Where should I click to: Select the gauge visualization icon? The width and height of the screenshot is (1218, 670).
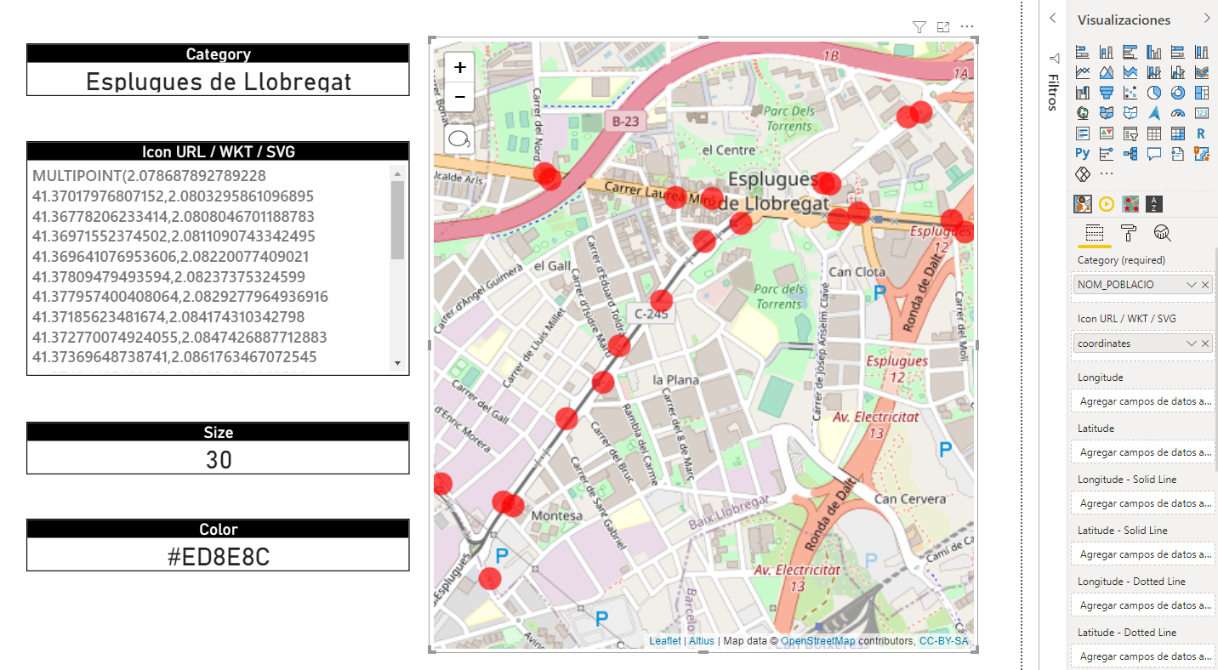(x=1179, y=112)
